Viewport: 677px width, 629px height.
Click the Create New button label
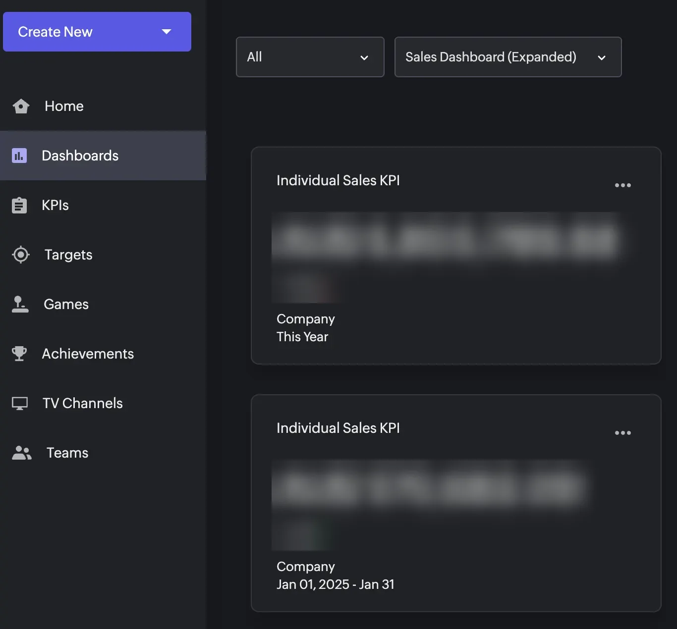[x=55, y=32]
